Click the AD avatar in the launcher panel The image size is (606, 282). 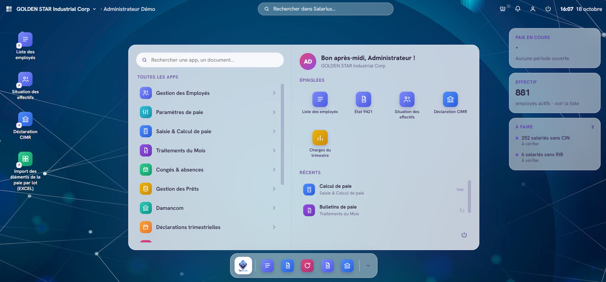click(308, 62)
